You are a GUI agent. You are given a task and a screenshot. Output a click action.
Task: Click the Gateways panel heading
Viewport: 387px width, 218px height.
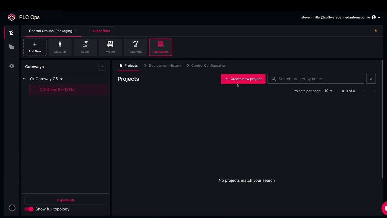point(34,67)
